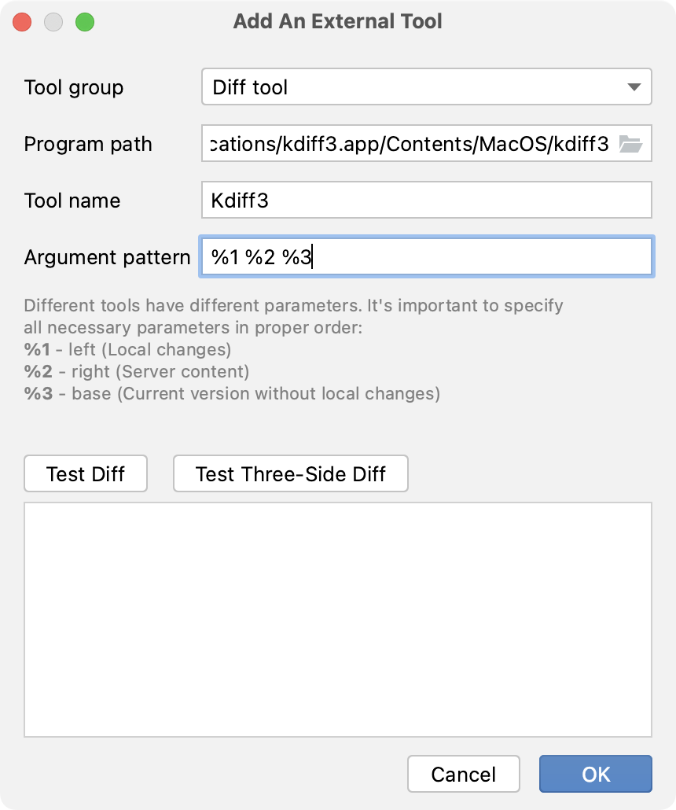Confirm the dialog with OK
The image size is (676, 810).
click(595, 774)
